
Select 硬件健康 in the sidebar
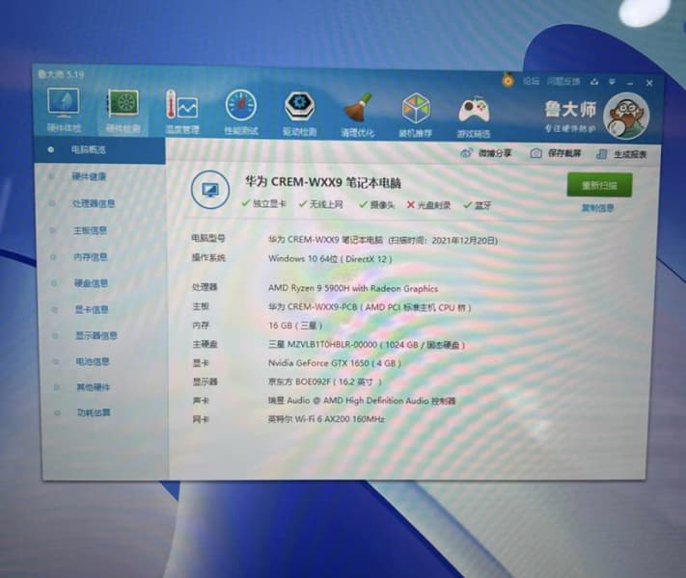click(x=90, y=177)
